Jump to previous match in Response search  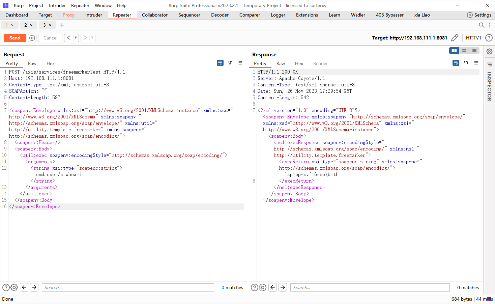273,287
